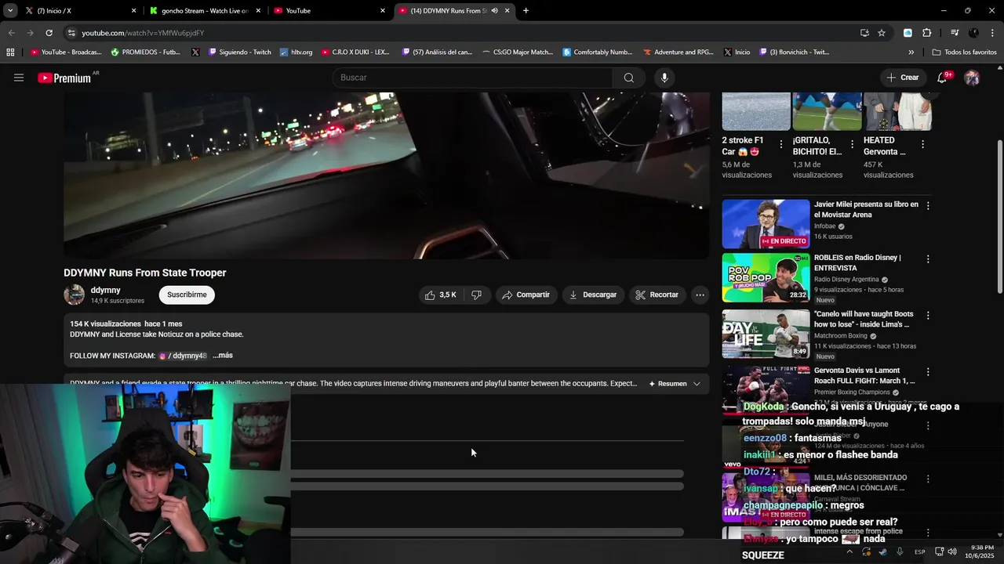Screen dimensions: 1004x564
Task: Switch to goncho Stream Kick tab
Action: tap(204, 11)
